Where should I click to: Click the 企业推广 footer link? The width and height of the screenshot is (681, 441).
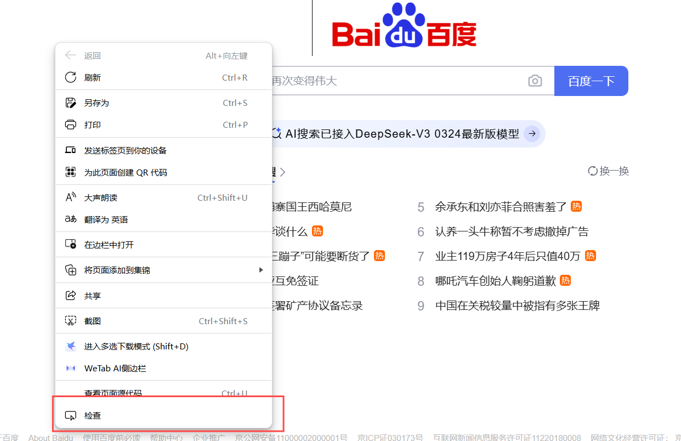pyautogui.click(x=209, y=438)
